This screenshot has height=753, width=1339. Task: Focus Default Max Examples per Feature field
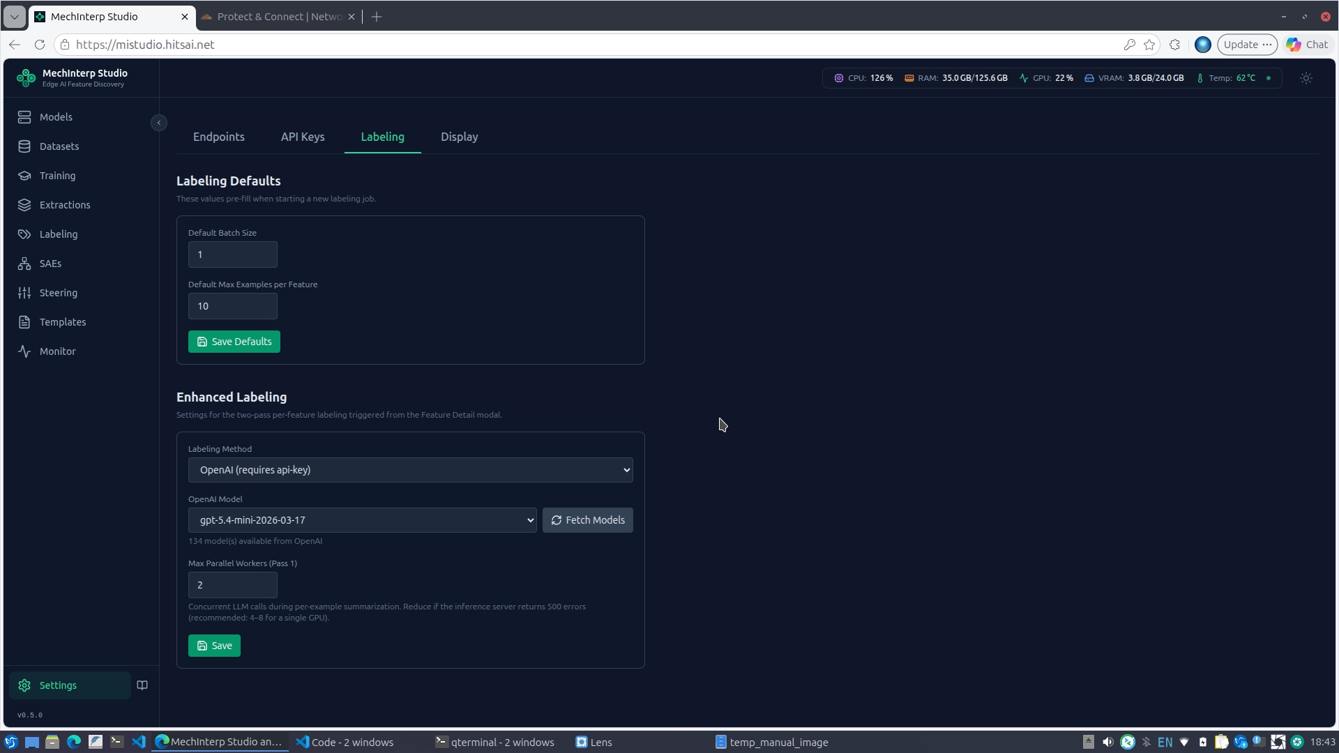(x=232, y=306)
